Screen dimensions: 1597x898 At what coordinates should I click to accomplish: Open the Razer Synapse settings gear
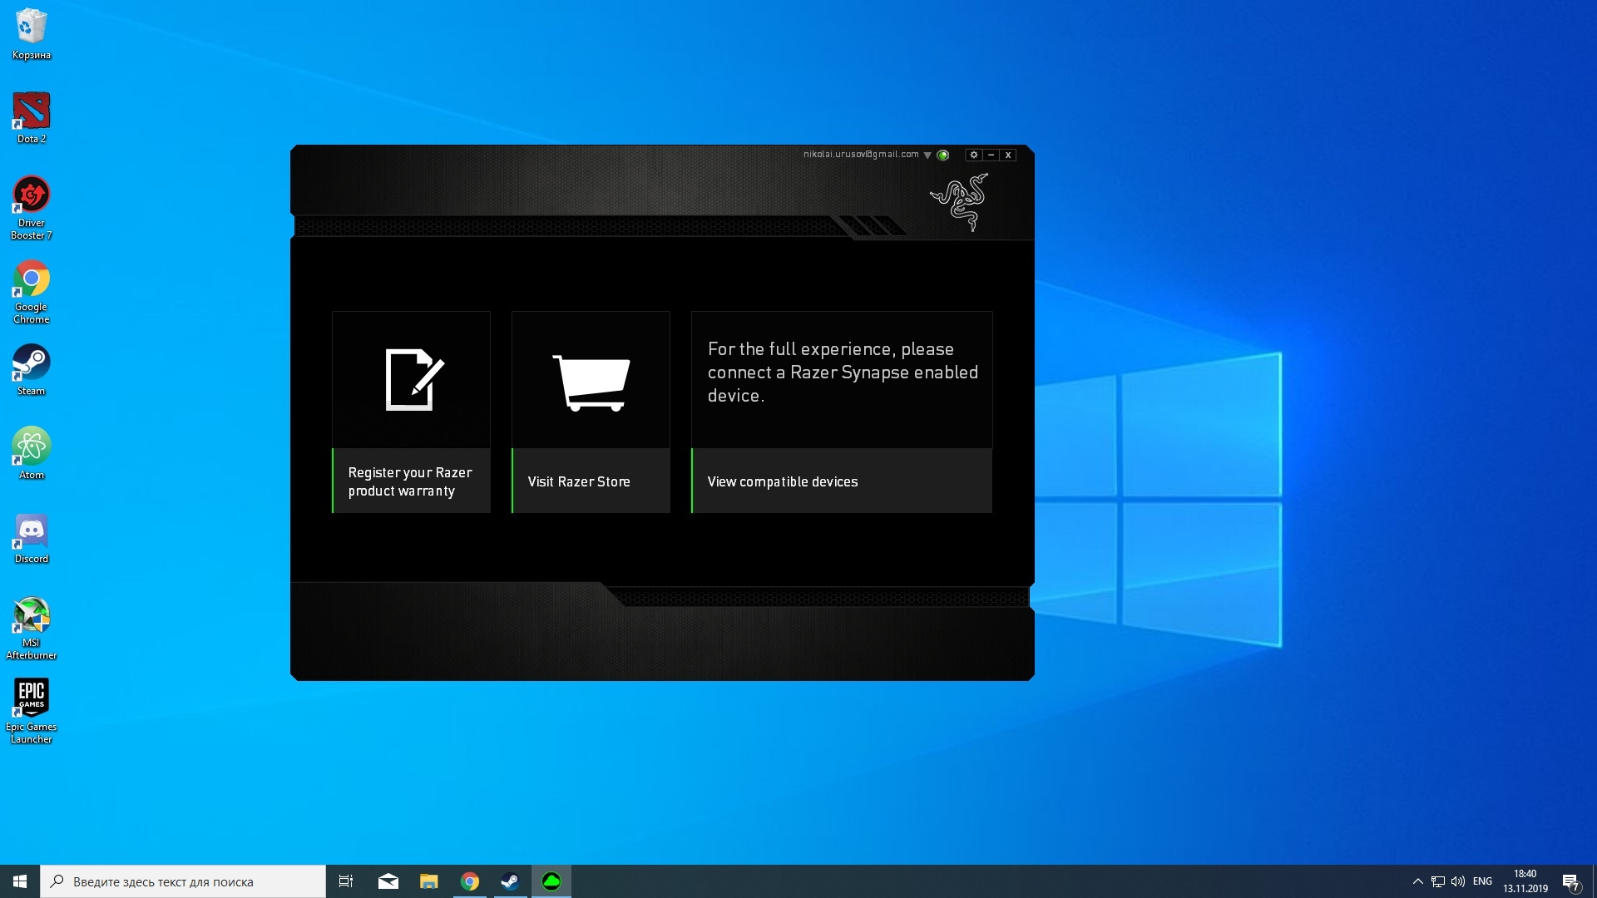pos(974,155)
